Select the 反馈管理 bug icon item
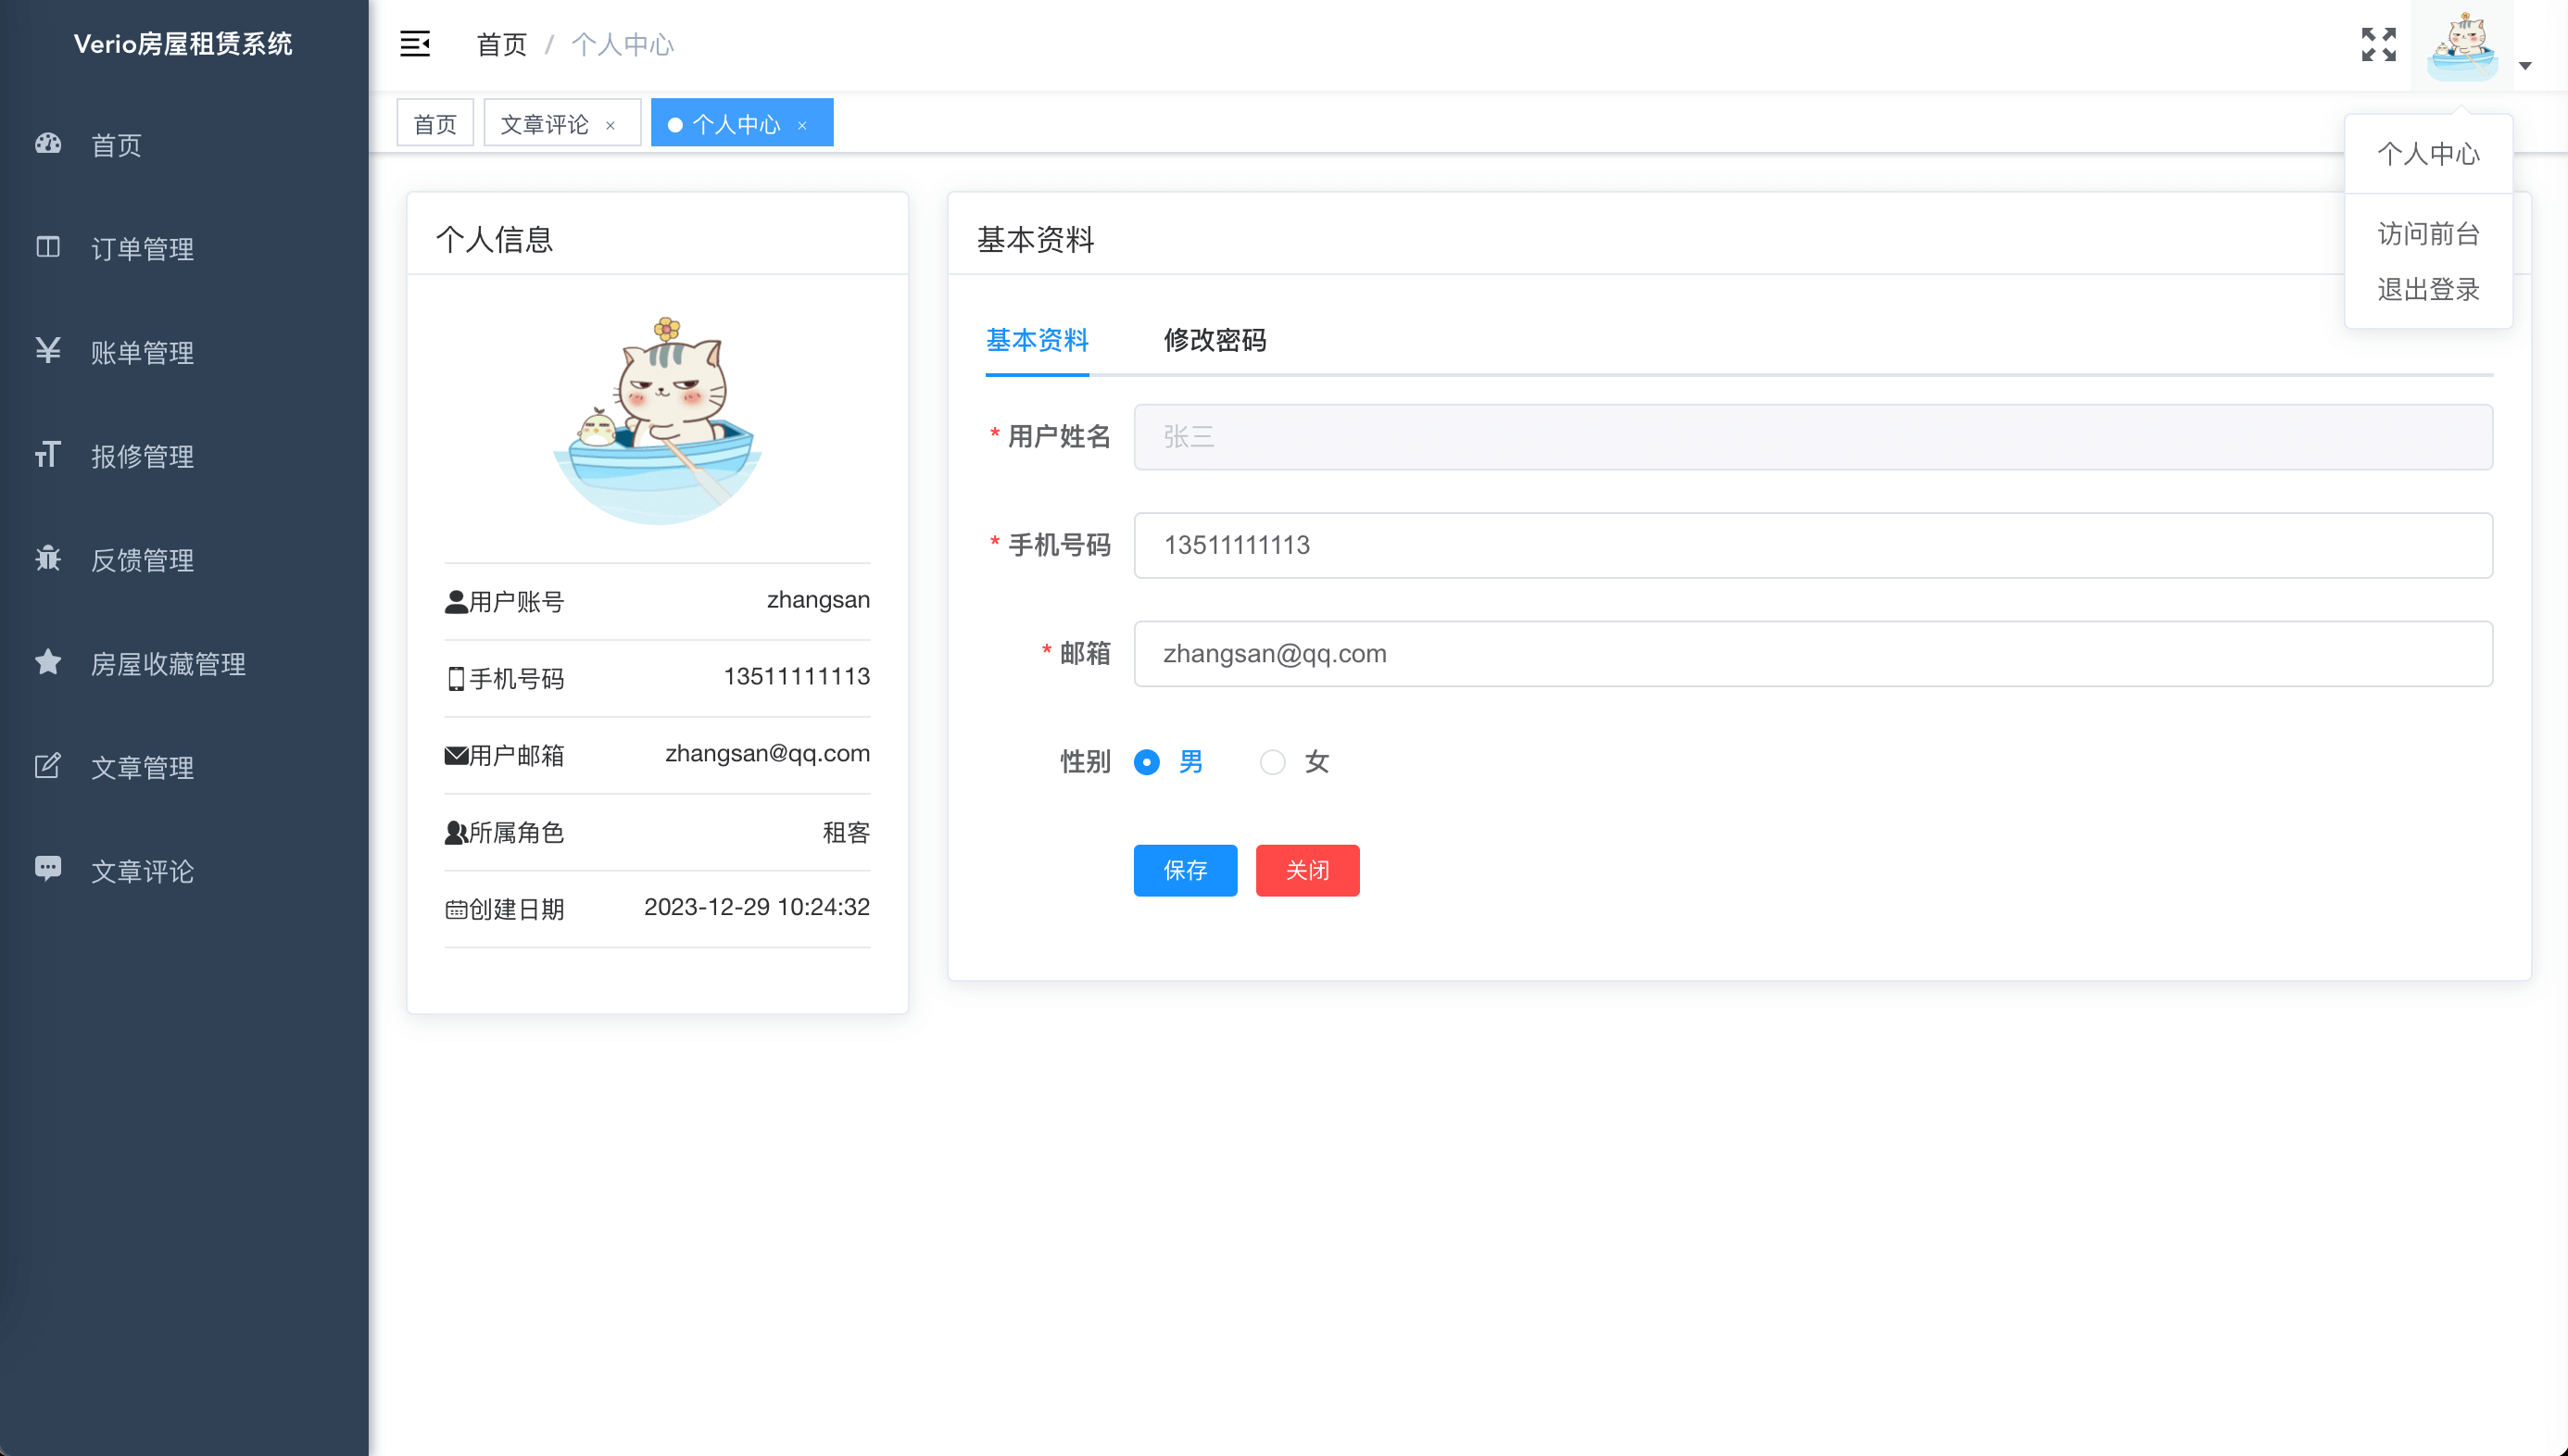This screenshot has width=2568, height=1456. [x=142, y=560]
